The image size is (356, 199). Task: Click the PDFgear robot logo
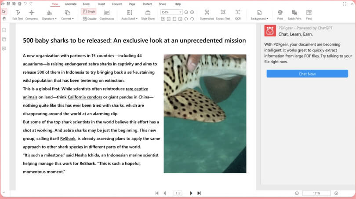pos(270,31)
